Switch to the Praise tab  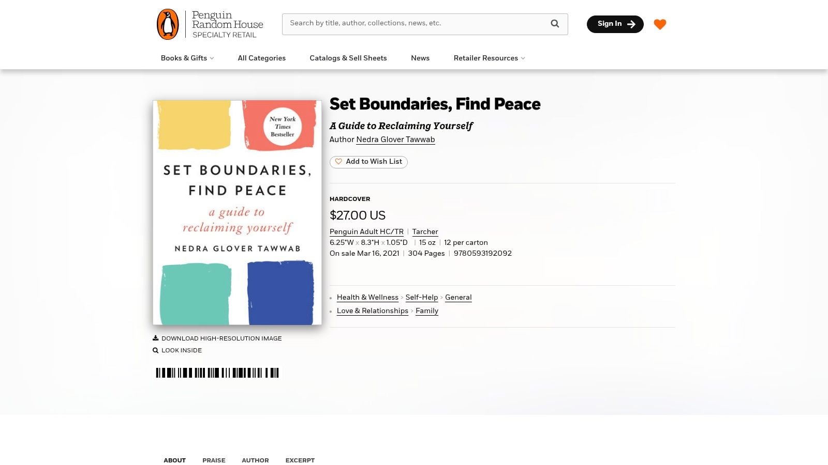click(x=214, y=460)
